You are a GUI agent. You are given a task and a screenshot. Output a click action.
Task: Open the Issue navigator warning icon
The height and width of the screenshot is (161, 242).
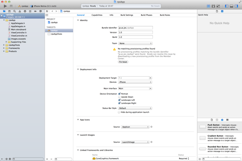point(20,11)
